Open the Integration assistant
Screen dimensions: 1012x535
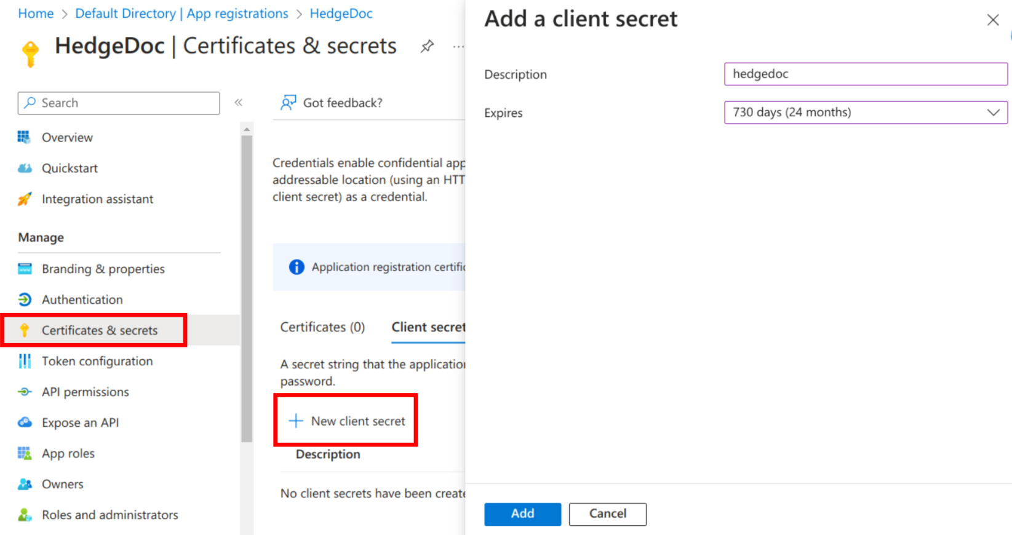[x=97, y=199]
